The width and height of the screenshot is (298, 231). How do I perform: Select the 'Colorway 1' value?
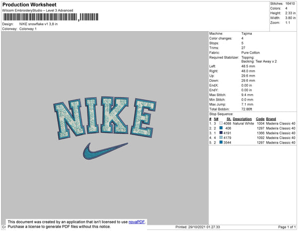pos(28,29)
